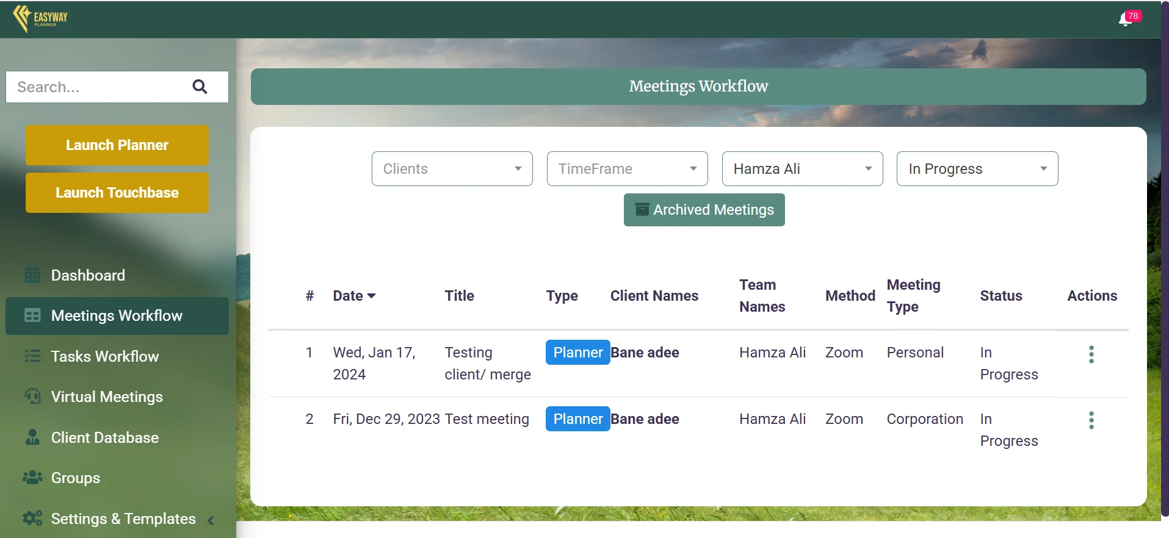Click the notification bell icon
Screen dimensions: 1169x538
coord(1125,20)
